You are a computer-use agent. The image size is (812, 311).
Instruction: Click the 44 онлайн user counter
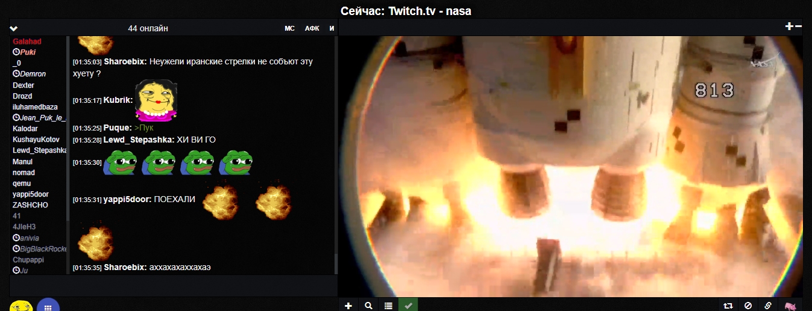tap(148, 28)
